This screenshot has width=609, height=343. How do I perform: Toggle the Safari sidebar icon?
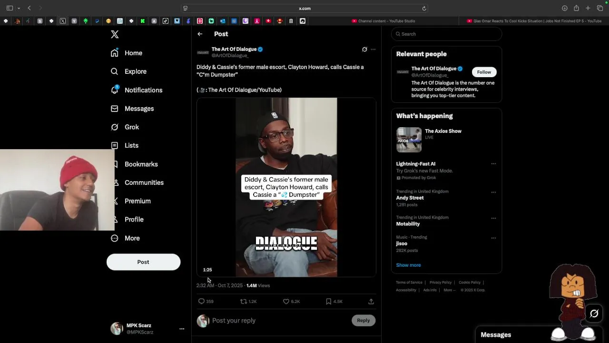coord(10,8)
